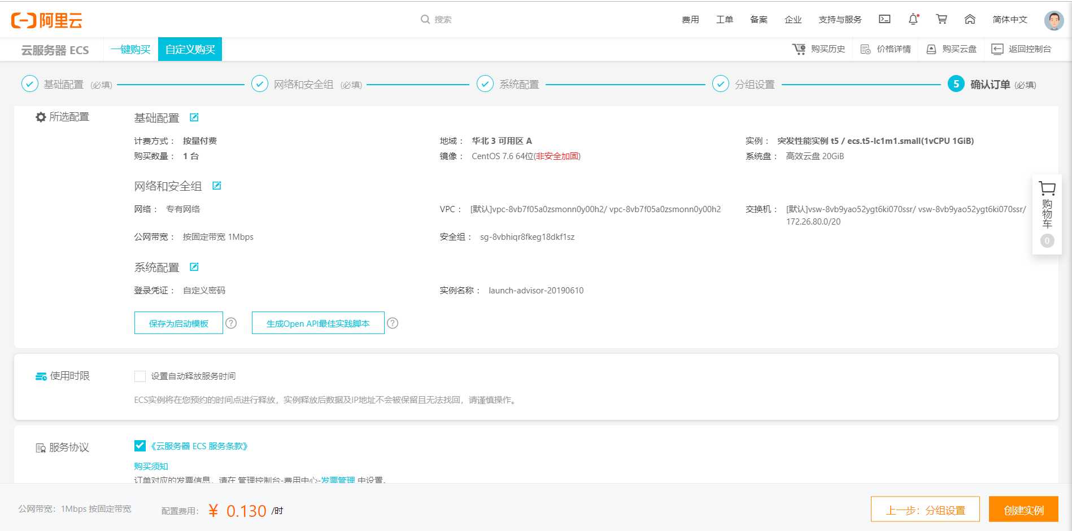
Task: Click 基础配置 step checkmark circle
Action: [x=30, y=84]
